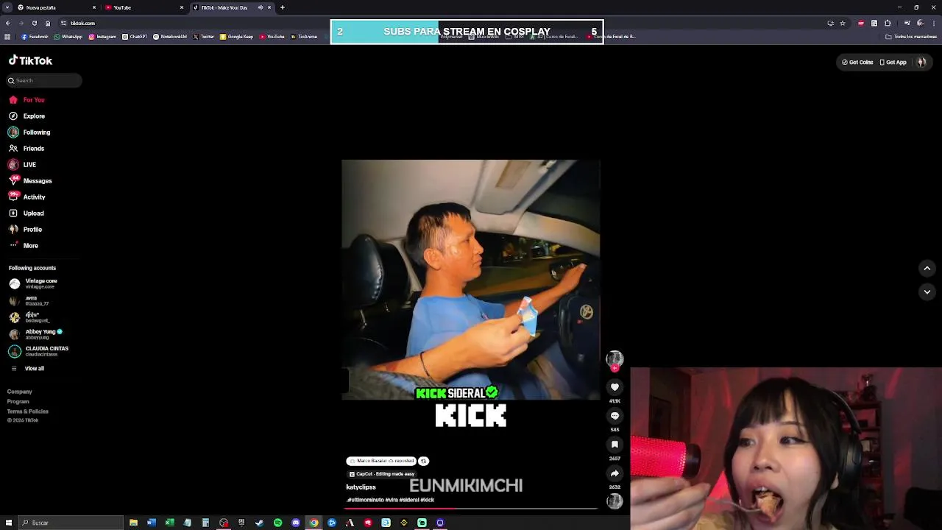Open the Google Keep bookmark
Image resolution: width=942 pixels, height=530 pixels.
[236, 36]
